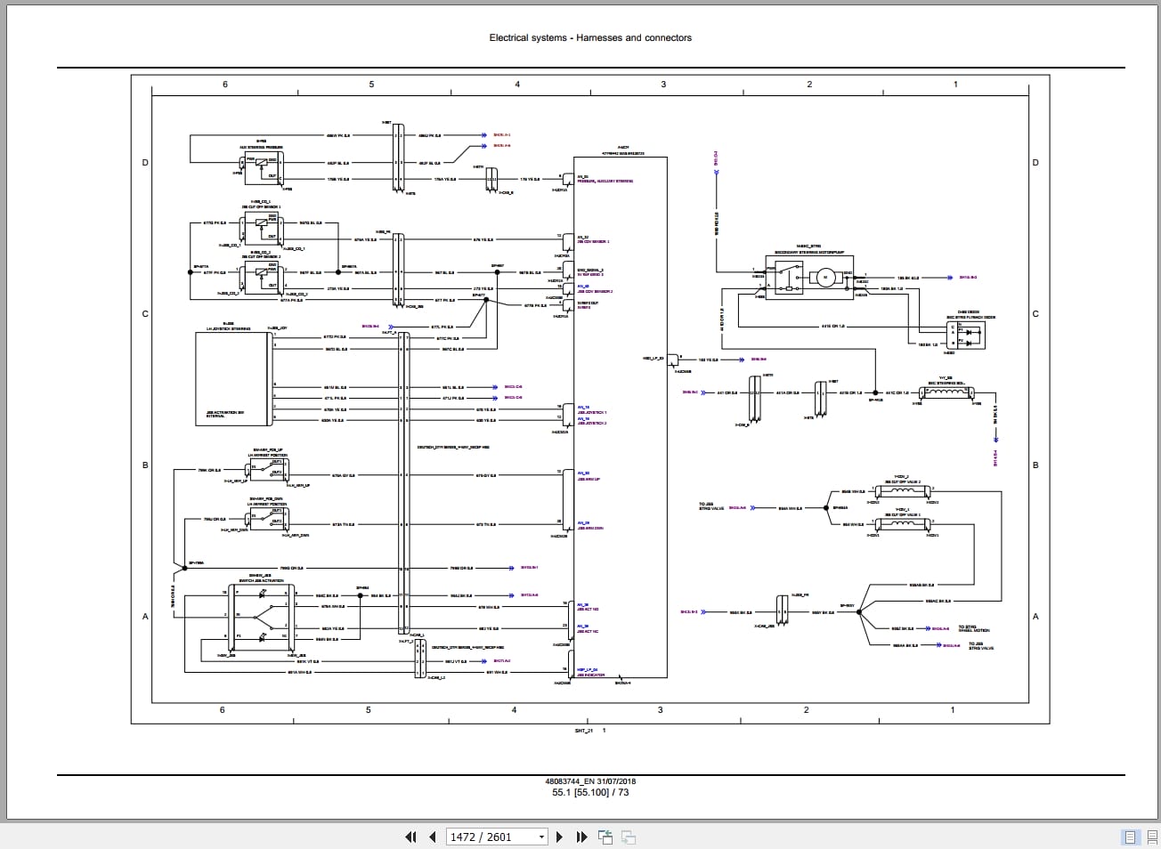Click the 'Electrical systems - Harnesses and connectors' title
This screenshot has height=849, width=1161.
pos(590,37)
